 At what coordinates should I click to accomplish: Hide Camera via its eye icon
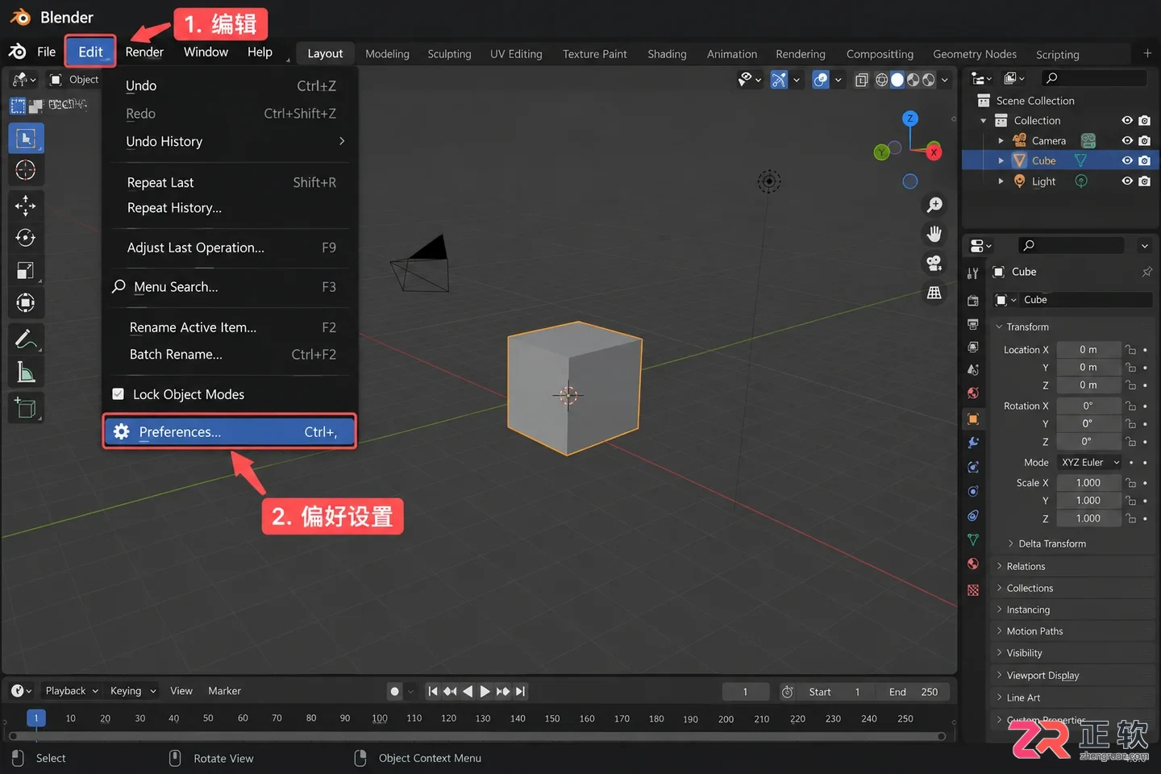[1127, 140]
